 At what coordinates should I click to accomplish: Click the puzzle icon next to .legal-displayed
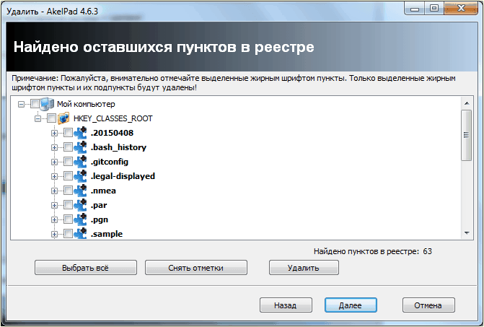(80, 176)
